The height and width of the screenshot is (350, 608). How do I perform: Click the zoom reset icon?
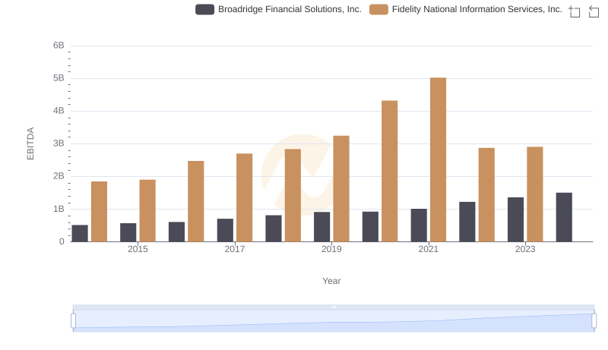[594, 11]
